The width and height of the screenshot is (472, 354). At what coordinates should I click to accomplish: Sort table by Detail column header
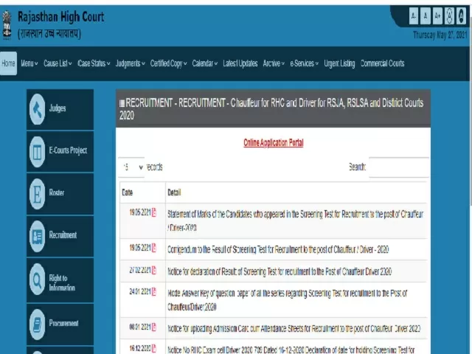(x=296, y=192)
